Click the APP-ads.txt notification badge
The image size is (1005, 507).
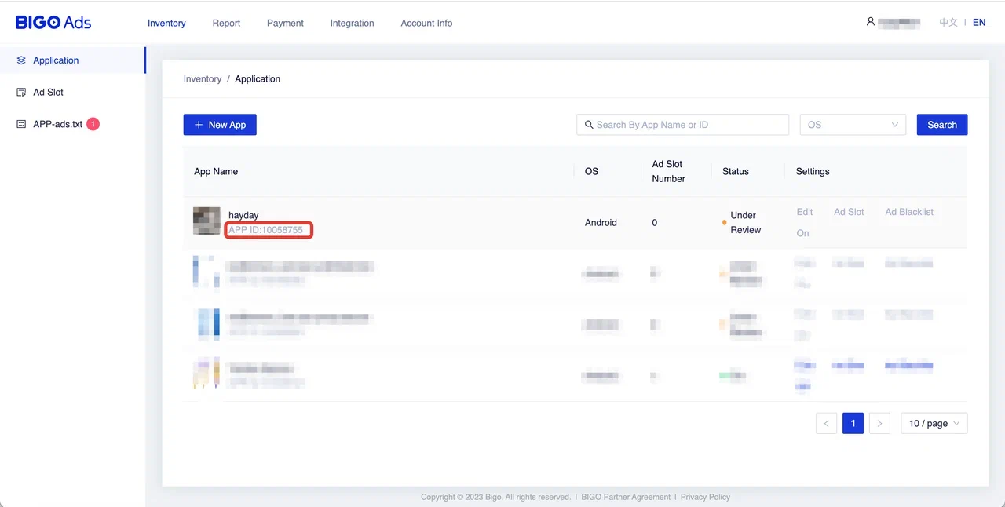pyautogui.click(x=93, y=124)
